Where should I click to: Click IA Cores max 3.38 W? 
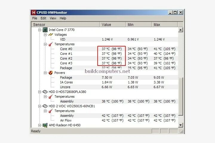coord(159,82)
